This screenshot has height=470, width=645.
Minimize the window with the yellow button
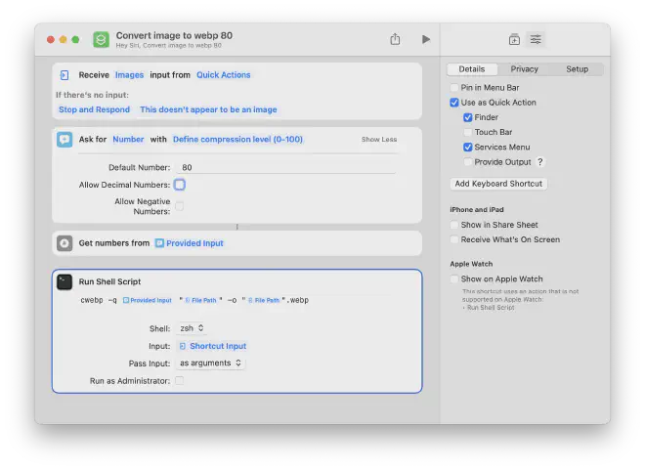pyautogui.click(x=63, y=39)
